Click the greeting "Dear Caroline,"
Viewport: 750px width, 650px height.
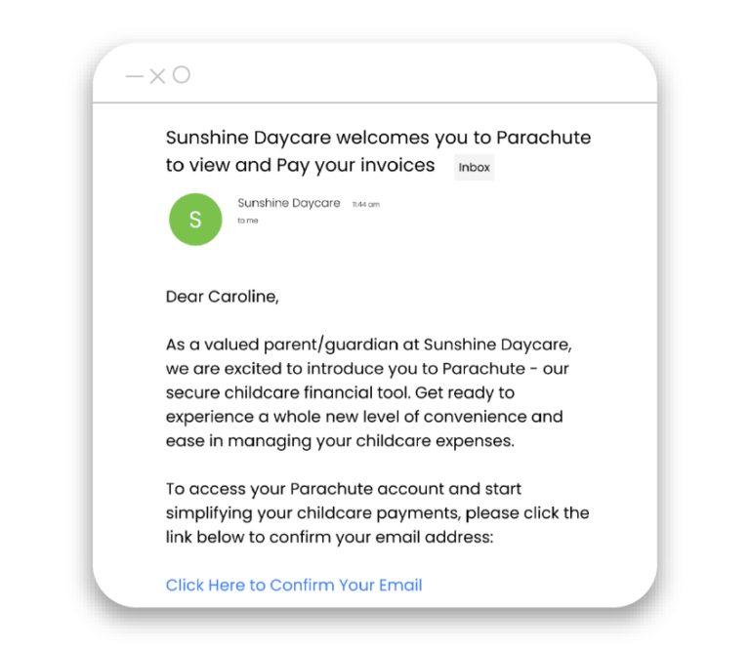[223, 297]
